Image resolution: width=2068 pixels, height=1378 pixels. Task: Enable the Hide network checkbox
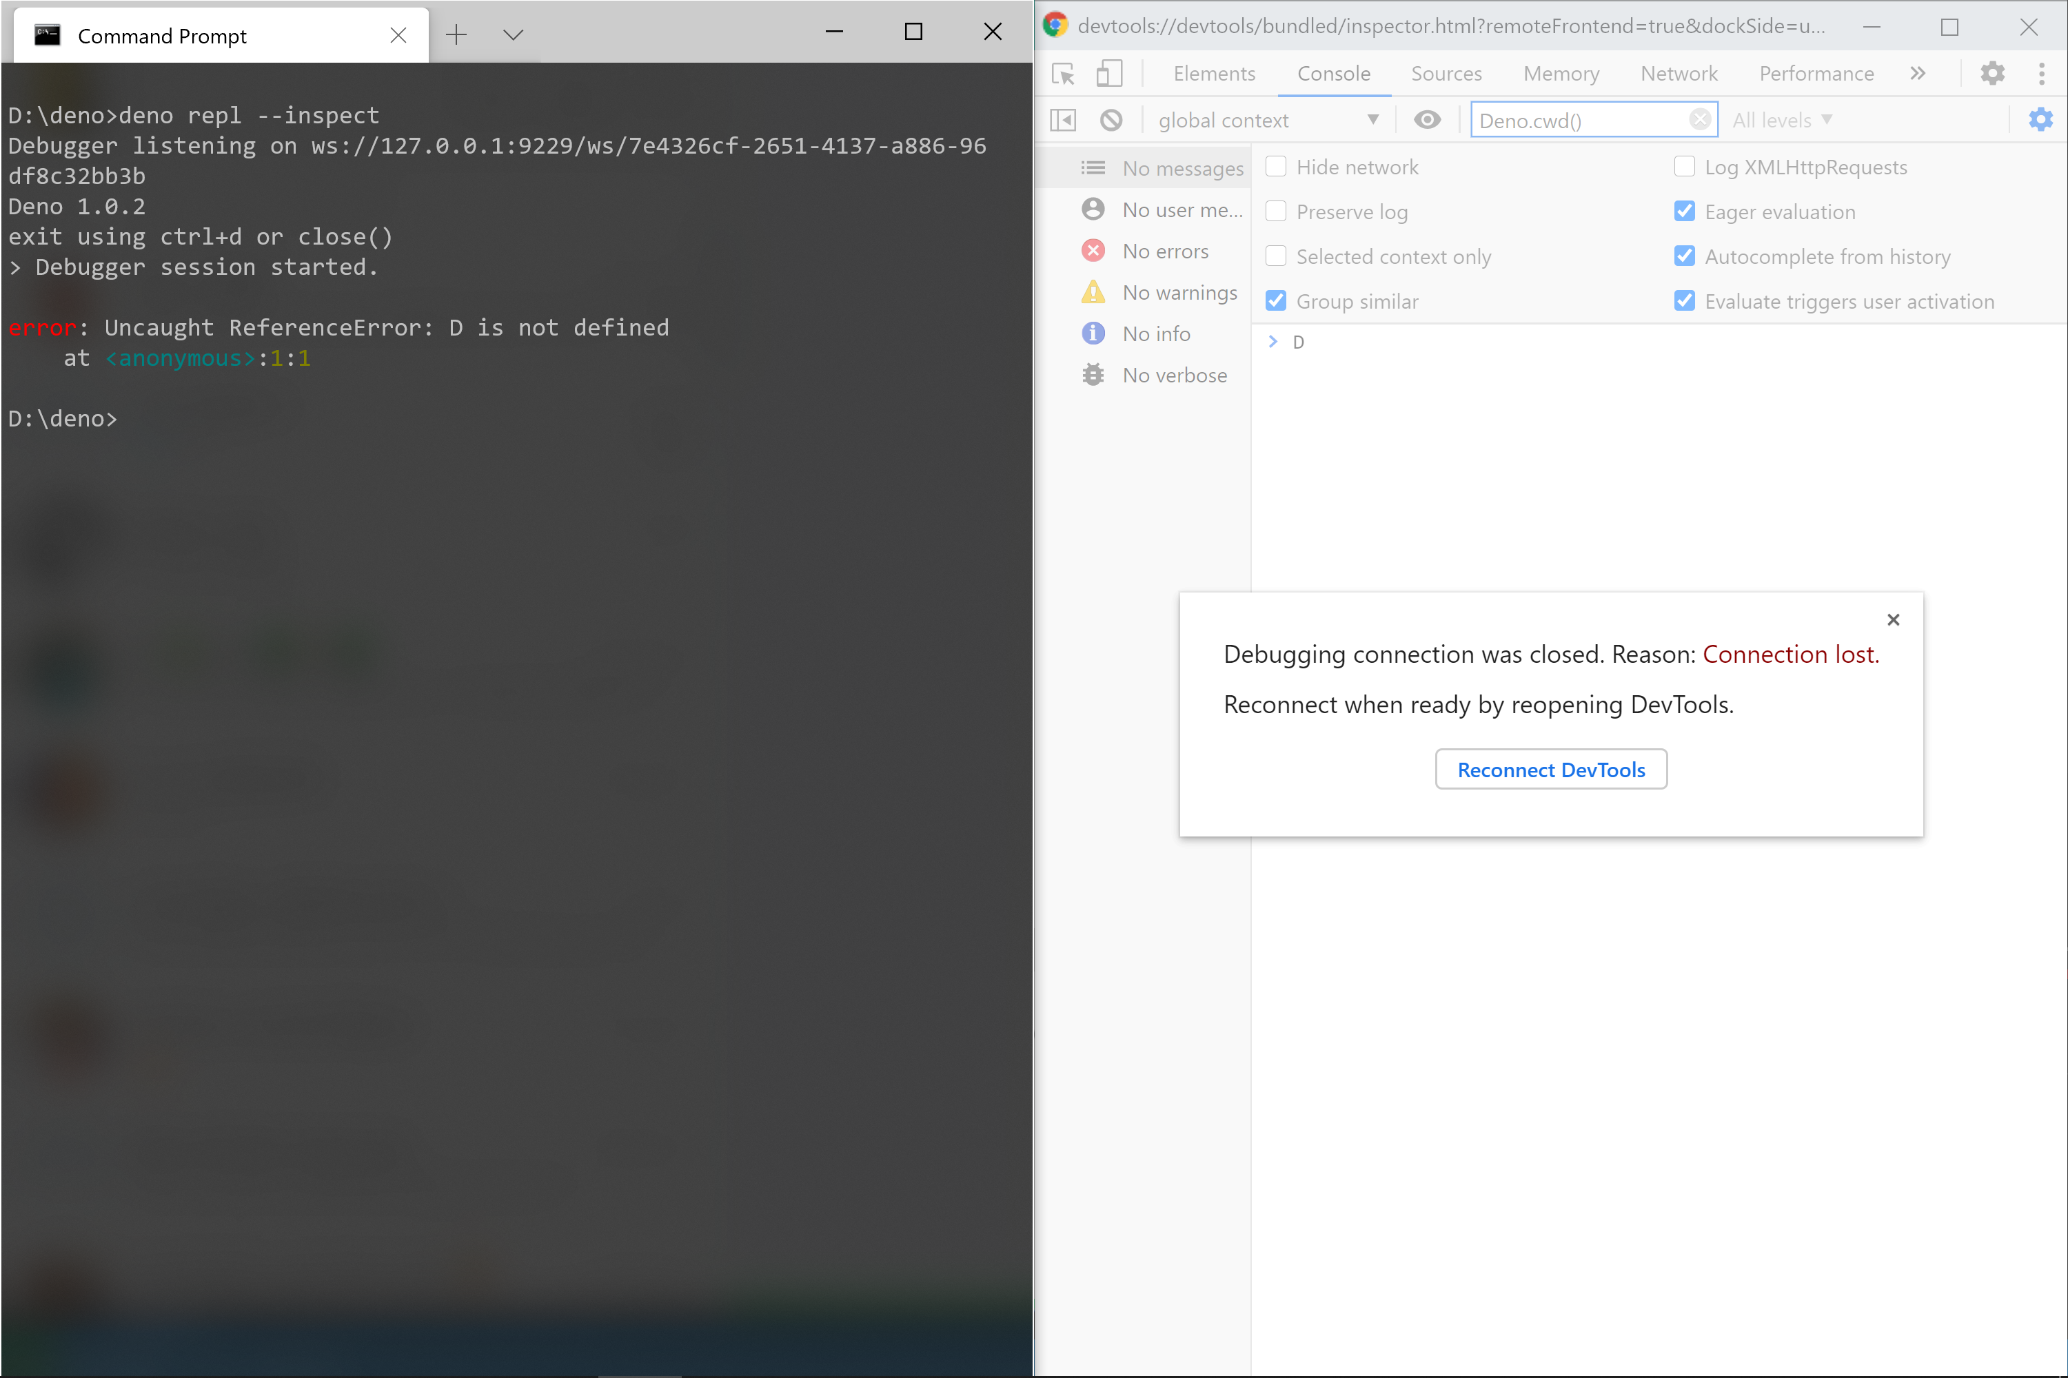pyautogui.click(x=1276, y=167)
